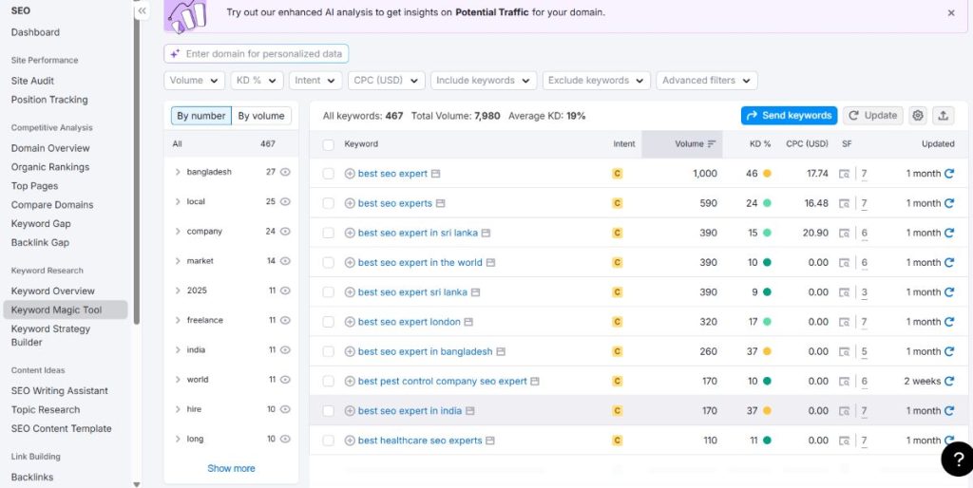
Task: Open 'best seo expert in bangladesh' keyword link
Action: coord(425,351)
